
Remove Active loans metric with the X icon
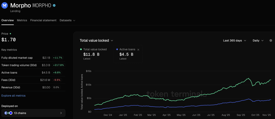pyautogui.click(x=138, y=50)
